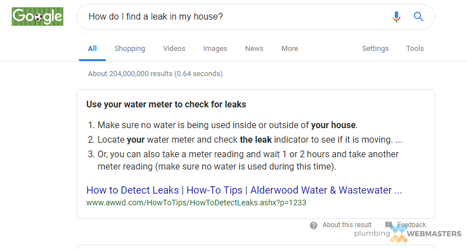Switch to the Shopping tab
Viewport: 467px width, 249px height.
[x=130, y=49]
